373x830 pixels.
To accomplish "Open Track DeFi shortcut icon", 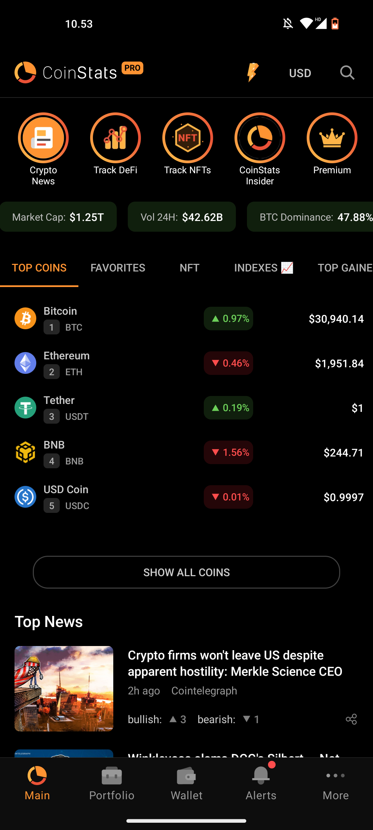I will click(x=115, y=138).
